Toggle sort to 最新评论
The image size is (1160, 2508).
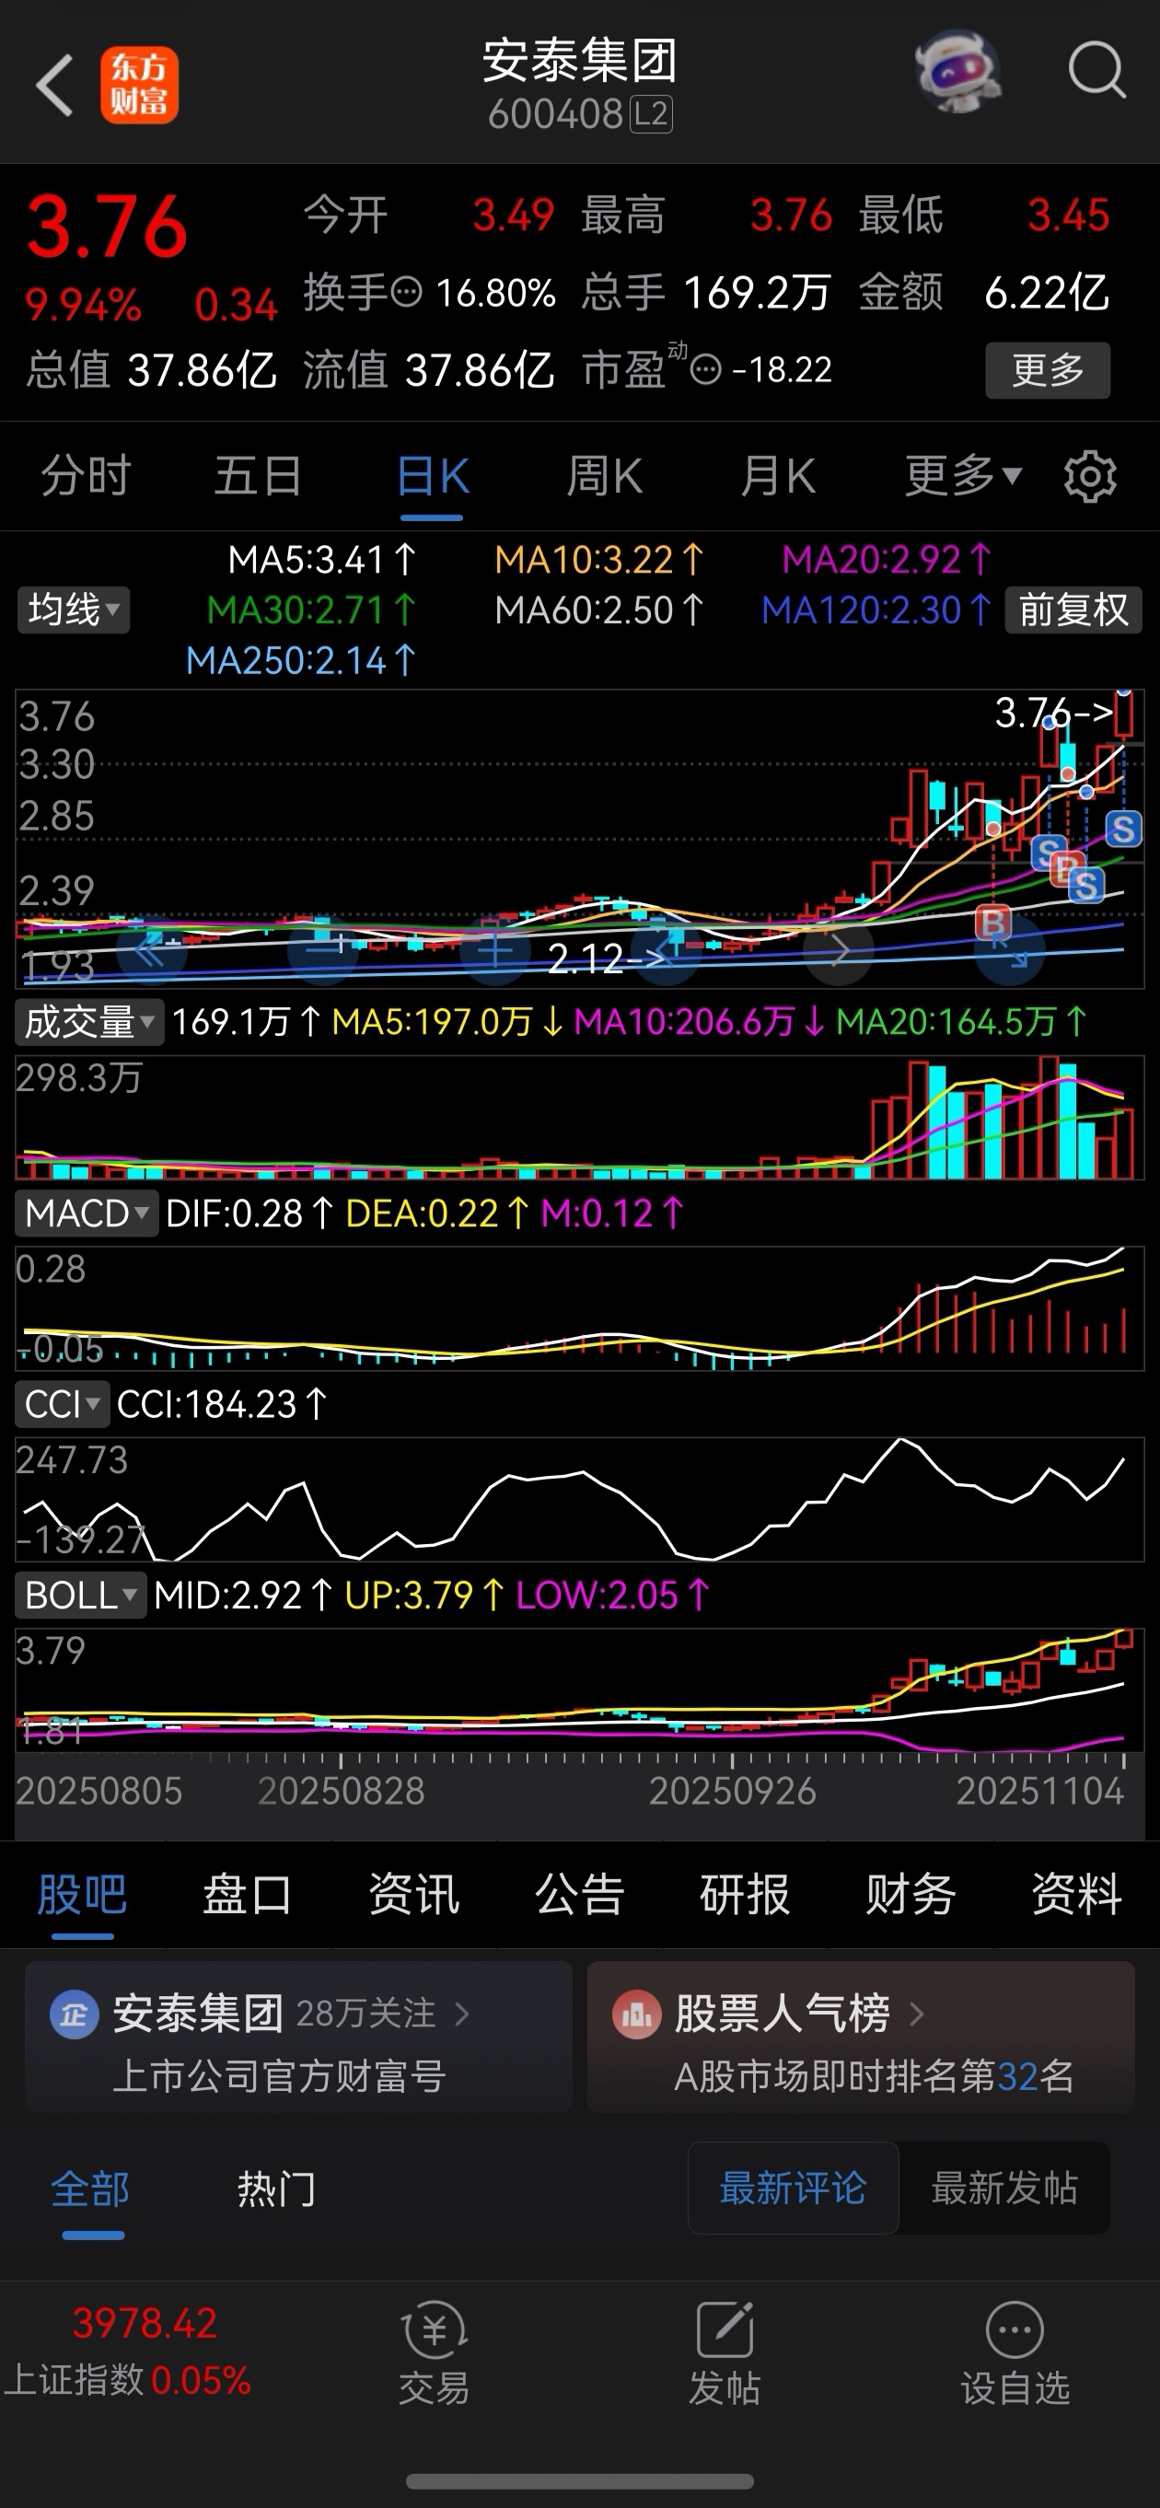point(793,2188)
